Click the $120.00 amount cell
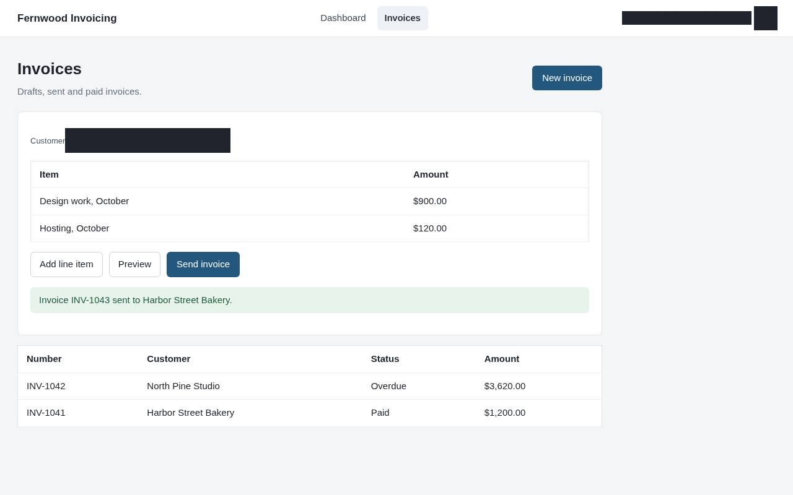The height and width of the screenshot is (495, 793). pyautogui.click(x=430, y=228)
